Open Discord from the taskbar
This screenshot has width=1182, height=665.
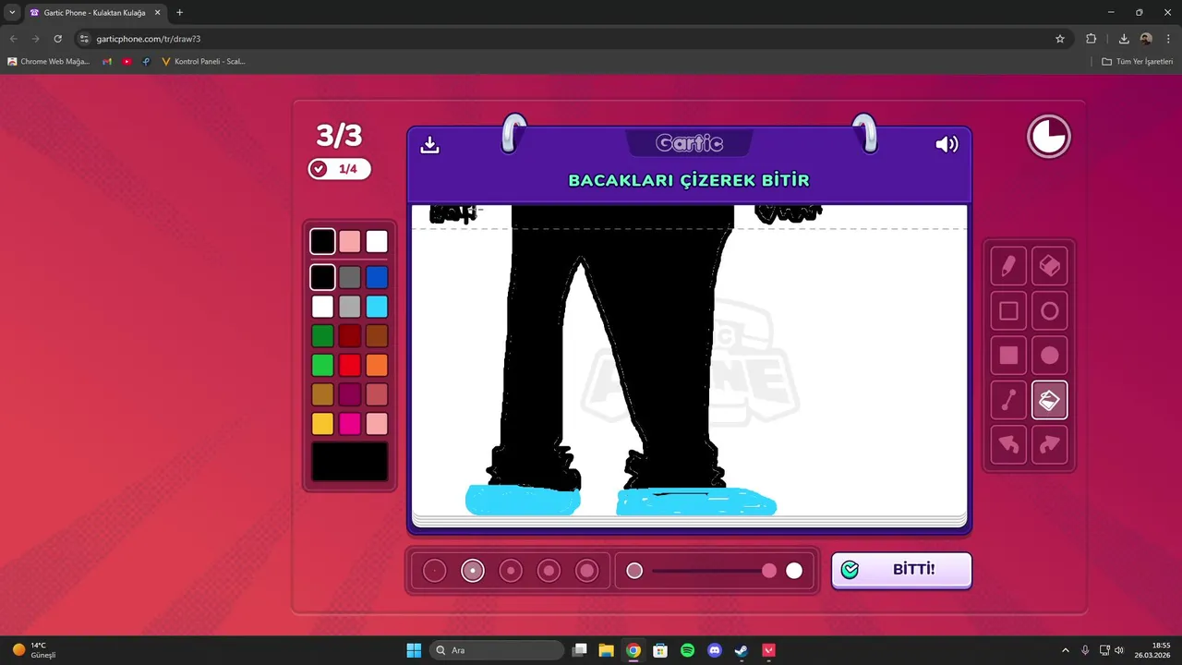714,650
